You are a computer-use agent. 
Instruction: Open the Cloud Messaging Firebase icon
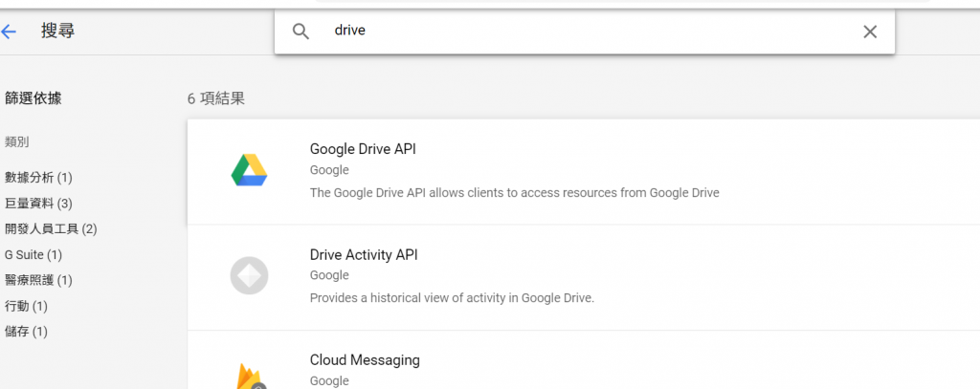[x=250, y=376]
